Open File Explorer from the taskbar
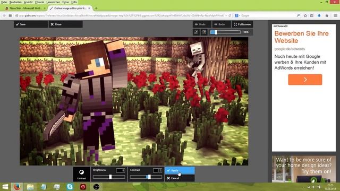 click(x=30, y=187)
